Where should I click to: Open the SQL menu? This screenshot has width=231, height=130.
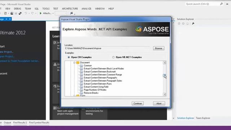tap(36, 9)
